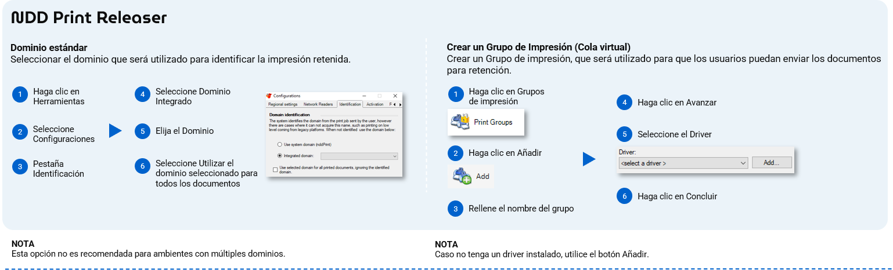Open the Network Readers tab
Viewport: 893px width, 270px height.
click(x=318, y=104)
